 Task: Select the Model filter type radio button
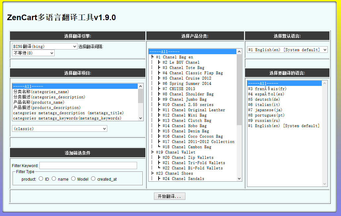(73, 178)
